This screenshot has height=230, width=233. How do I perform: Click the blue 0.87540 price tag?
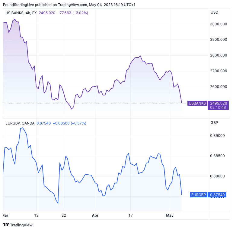(217, 195)
